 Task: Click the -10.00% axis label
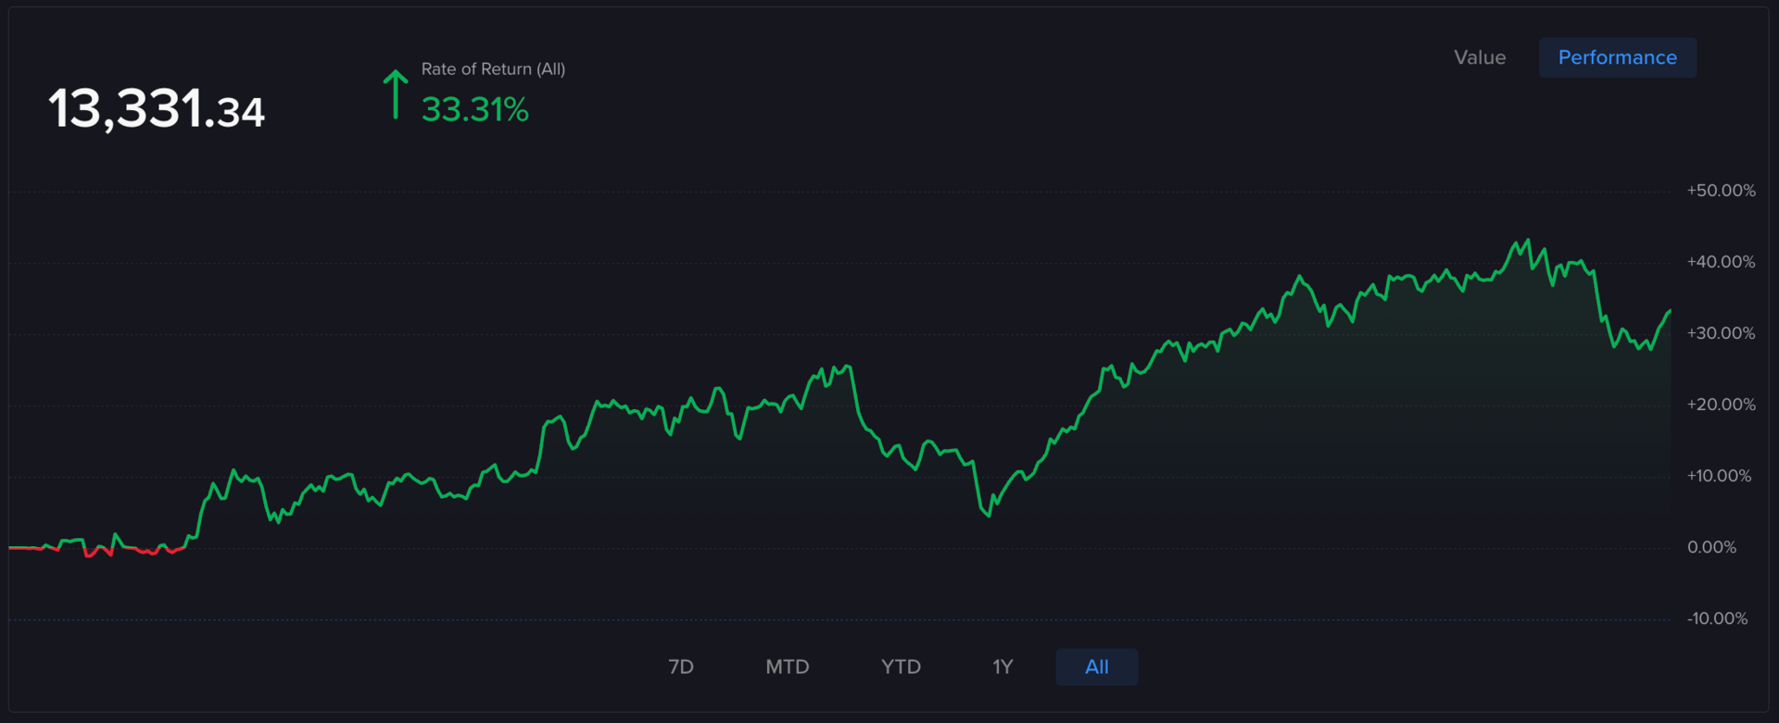coord(1717,618)
